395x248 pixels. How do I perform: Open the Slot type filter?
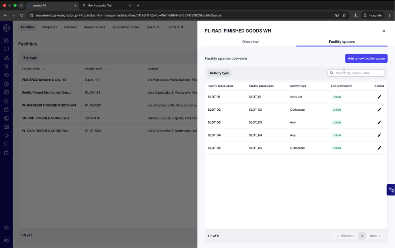click(x=30, y=58)
